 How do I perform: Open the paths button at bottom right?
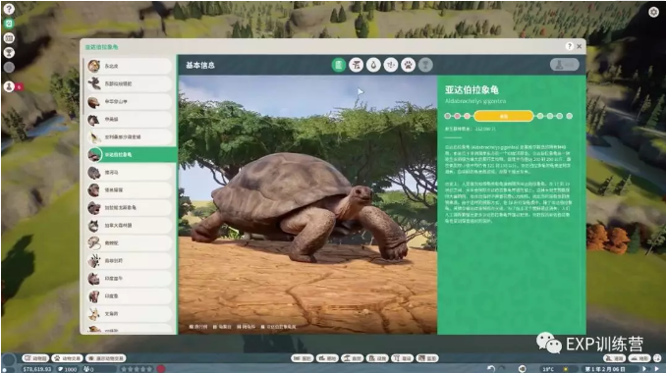click(x=614, y=358)
